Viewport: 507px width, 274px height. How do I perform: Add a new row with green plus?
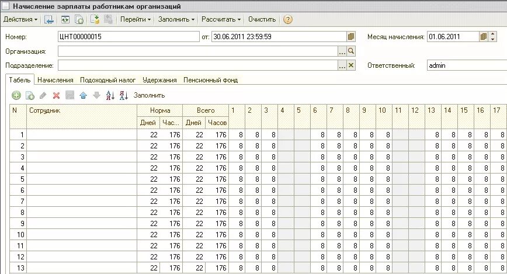coord(16,95)
